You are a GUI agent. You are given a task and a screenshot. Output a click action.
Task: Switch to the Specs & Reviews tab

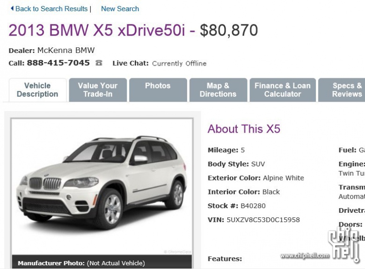tap(342, 90)
